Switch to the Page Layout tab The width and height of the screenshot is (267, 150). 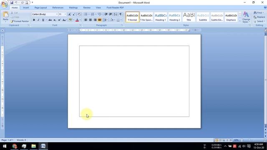point(40,7)
